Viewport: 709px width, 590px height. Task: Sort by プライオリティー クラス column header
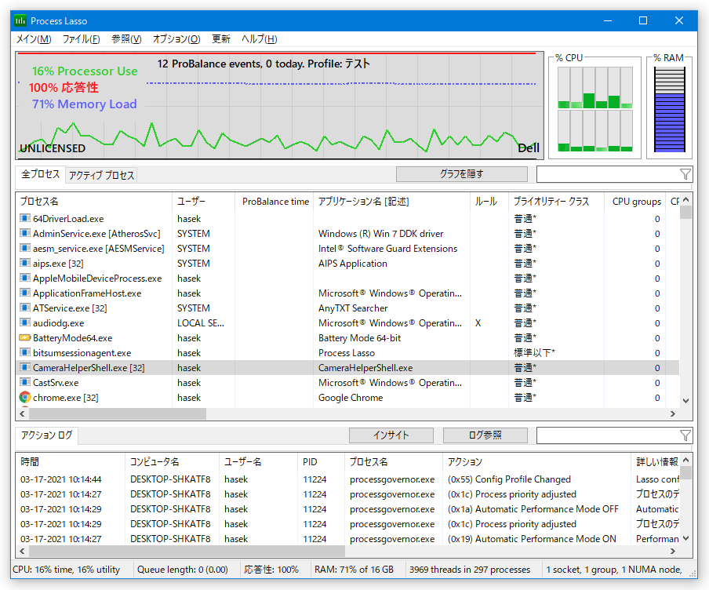coord(557,202)
